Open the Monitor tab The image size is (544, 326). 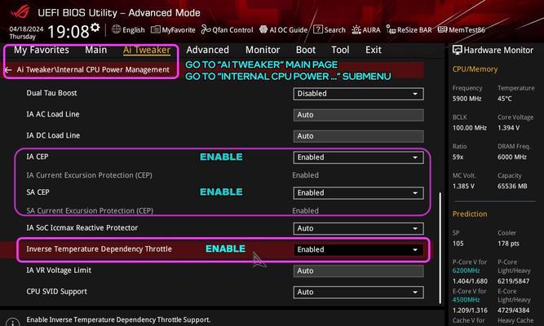(263, 50)
